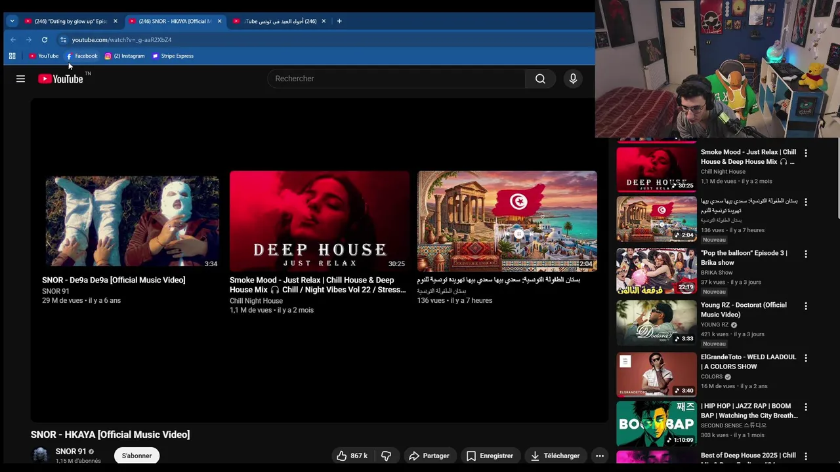The width and height of the screenshot is (840, 472).
Task: Open the BOOM BAP sidebar thumbnail
Action: (656, 423)
